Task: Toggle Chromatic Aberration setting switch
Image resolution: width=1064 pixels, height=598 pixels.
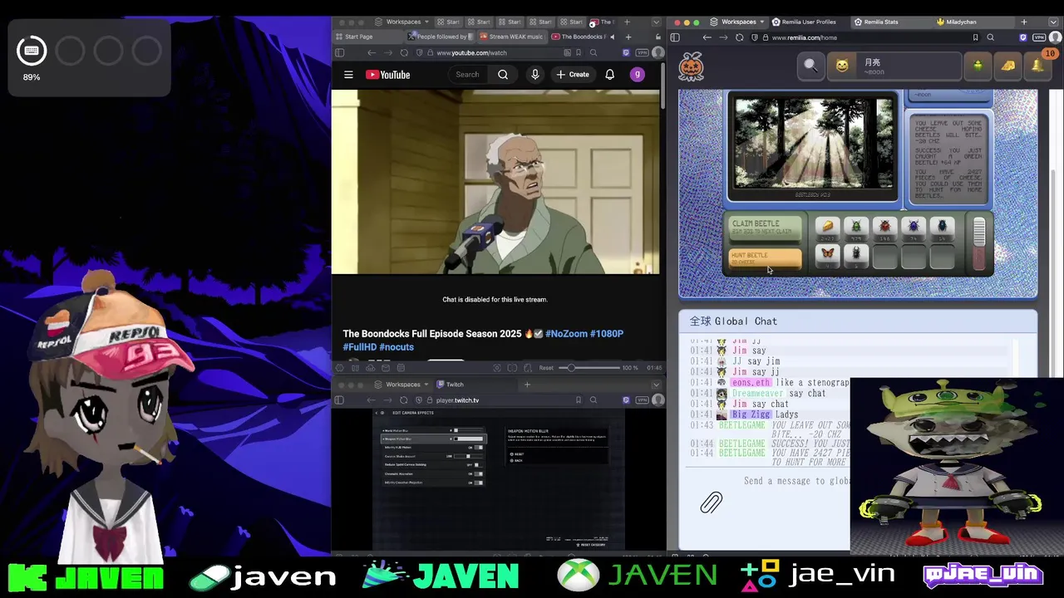Action: coord(478,473)
